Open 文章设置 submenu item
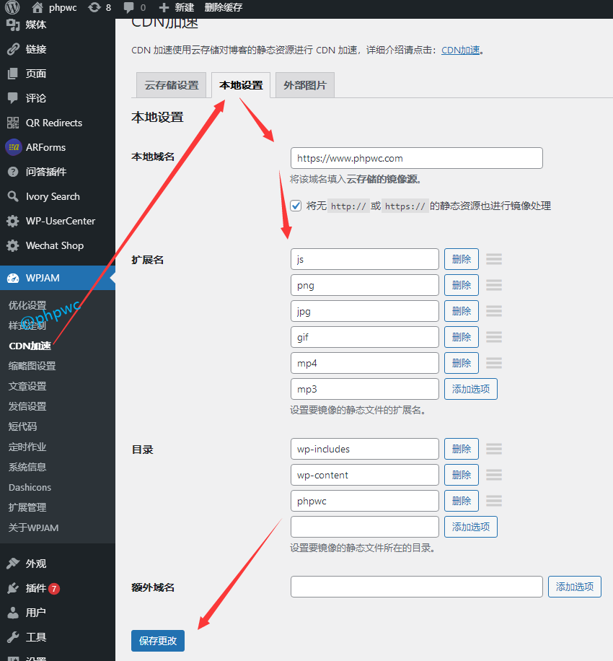The height and width of the screenshot is (661, 613). (x=27, y=386)
